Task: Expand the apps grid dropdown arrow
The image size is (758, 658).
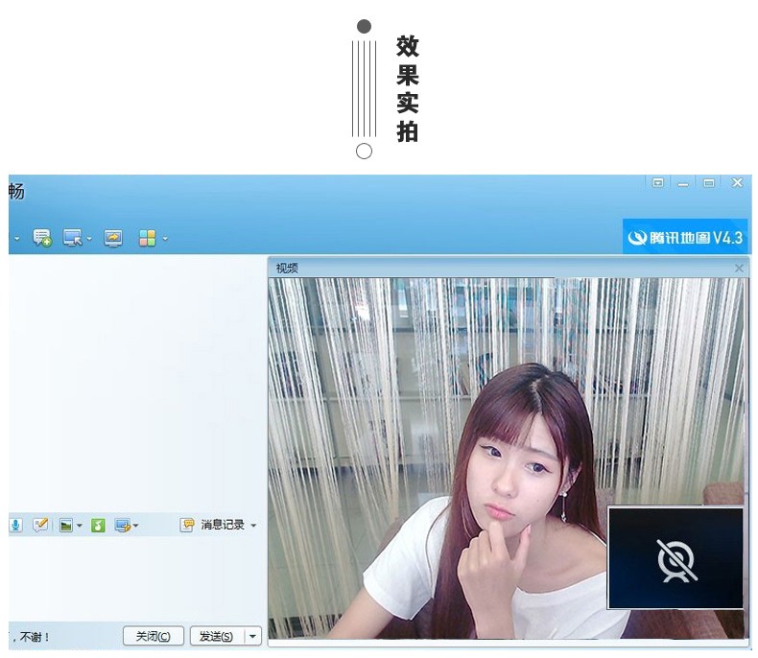Action: (165, 238)
